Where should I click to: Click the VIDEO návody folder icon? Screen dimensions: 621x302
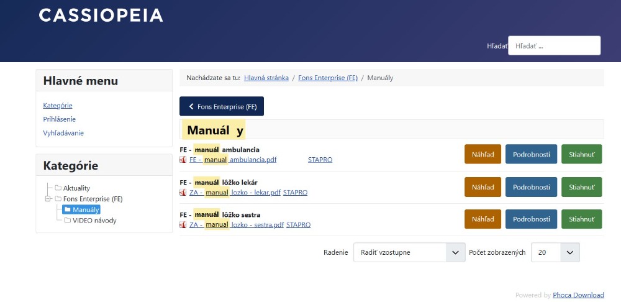68,220
